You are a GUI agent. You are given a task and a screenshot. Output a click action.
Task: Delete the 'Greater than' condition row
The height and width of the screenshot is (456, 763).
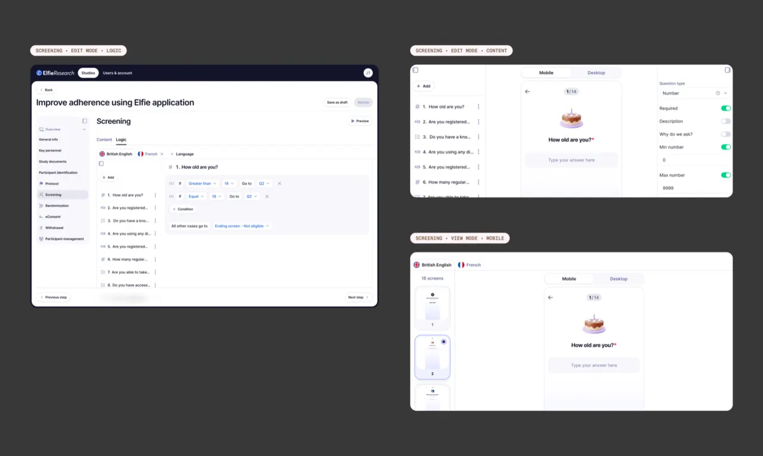[280, 183]
